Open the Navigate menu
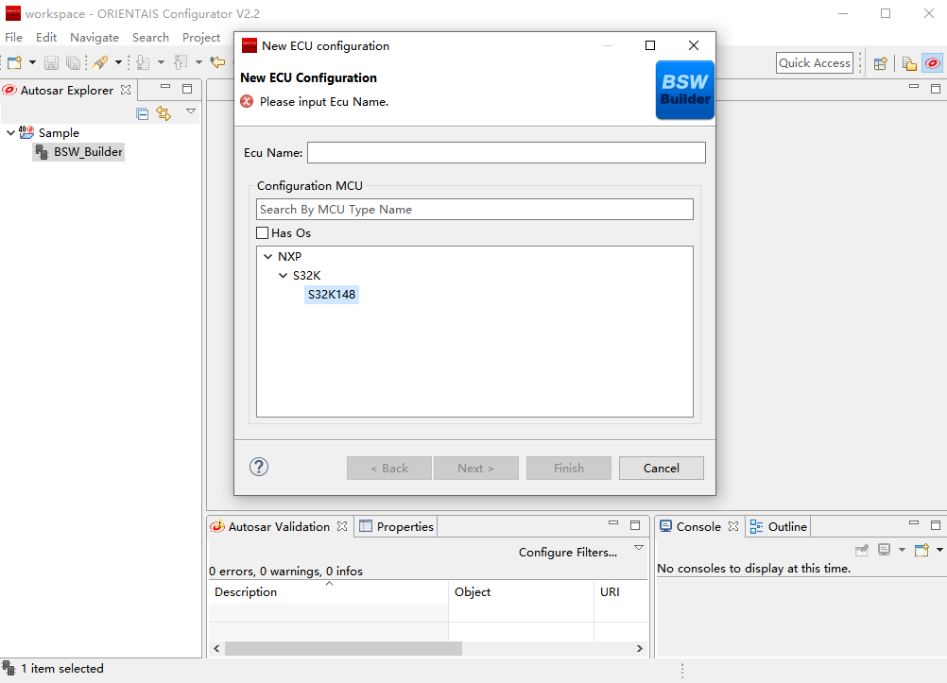The image size is (947, 683). 95,37
